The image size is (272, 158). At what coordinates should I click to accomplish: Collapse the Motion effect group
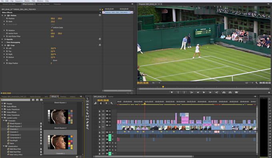coord(2,16)
